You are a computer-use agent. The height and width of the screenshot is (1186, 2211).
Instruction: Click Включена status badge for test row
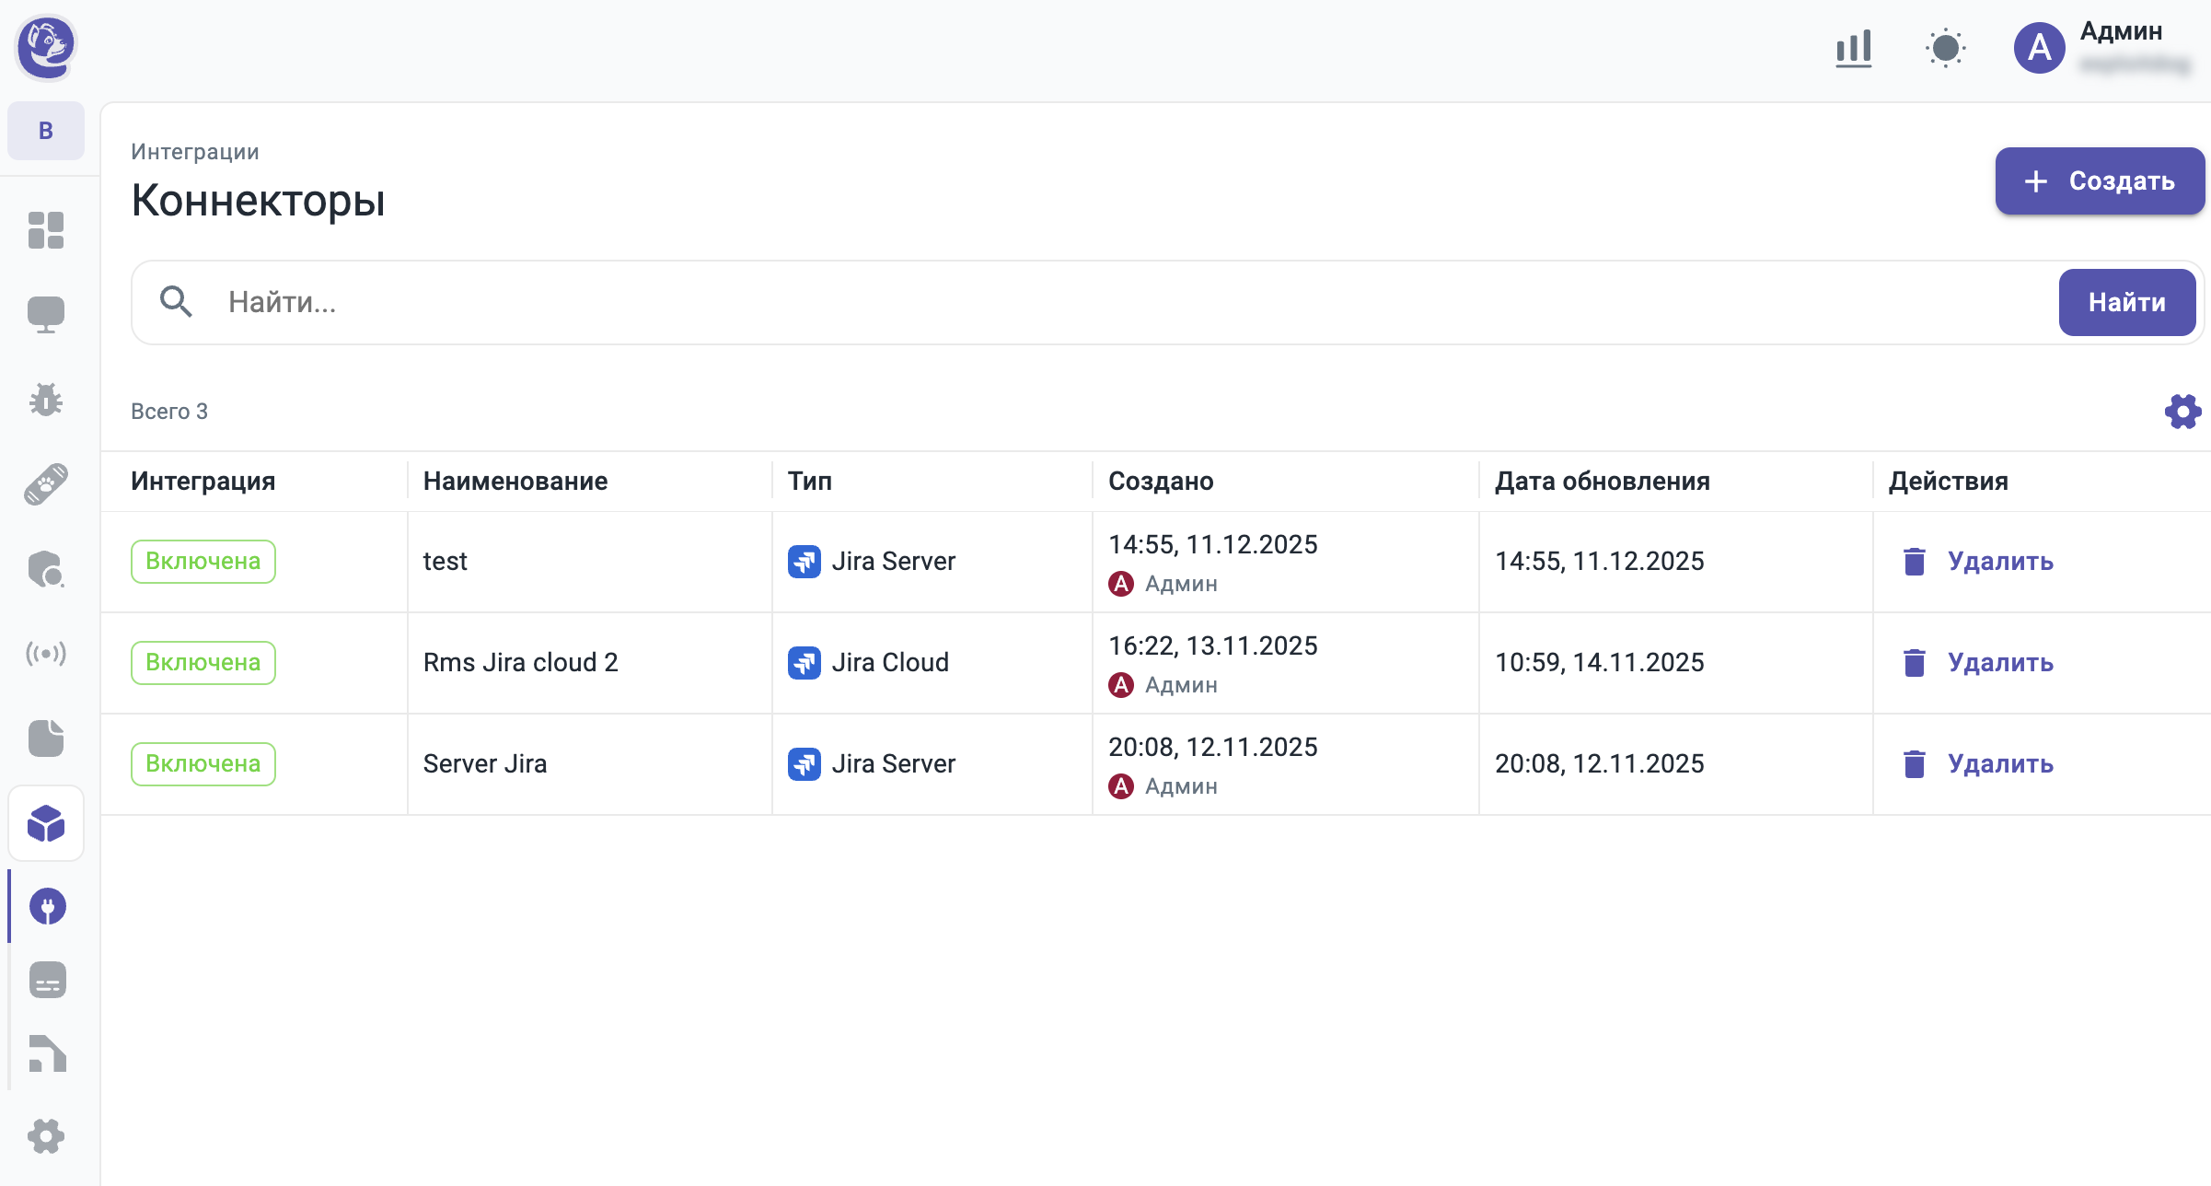[x=203, y=562]
